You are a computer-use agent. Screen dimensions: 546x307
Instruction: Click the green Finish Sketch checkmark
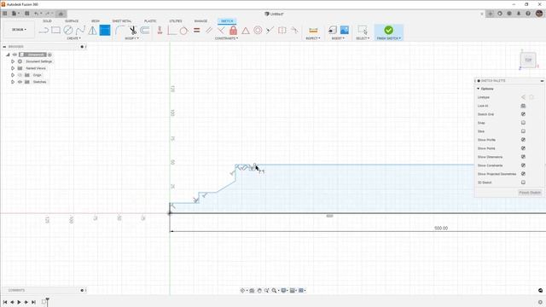(389, 30)
